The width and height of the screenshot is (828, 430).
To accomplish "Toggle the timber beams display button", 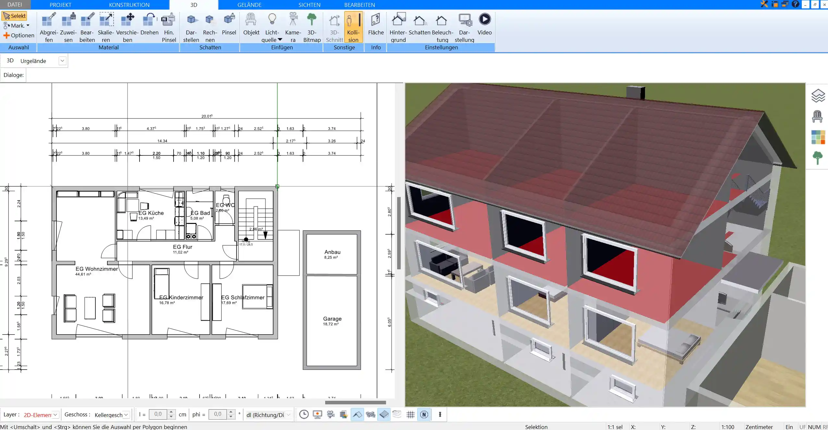I will click(x=371, y=414).
